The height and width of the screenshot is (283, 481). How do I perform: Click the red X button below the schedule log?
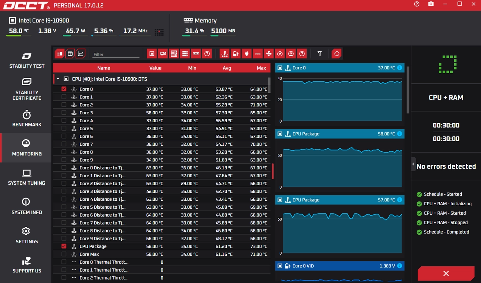pyautogui.click(x=446, y=274)
